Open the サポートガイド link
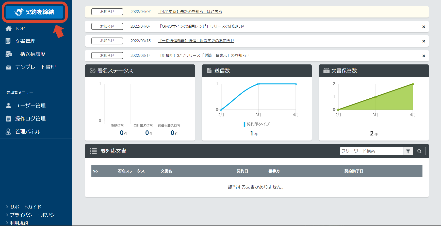Viewport: 441px width, 226px height. pyautogui.click(x=25, y=207)
